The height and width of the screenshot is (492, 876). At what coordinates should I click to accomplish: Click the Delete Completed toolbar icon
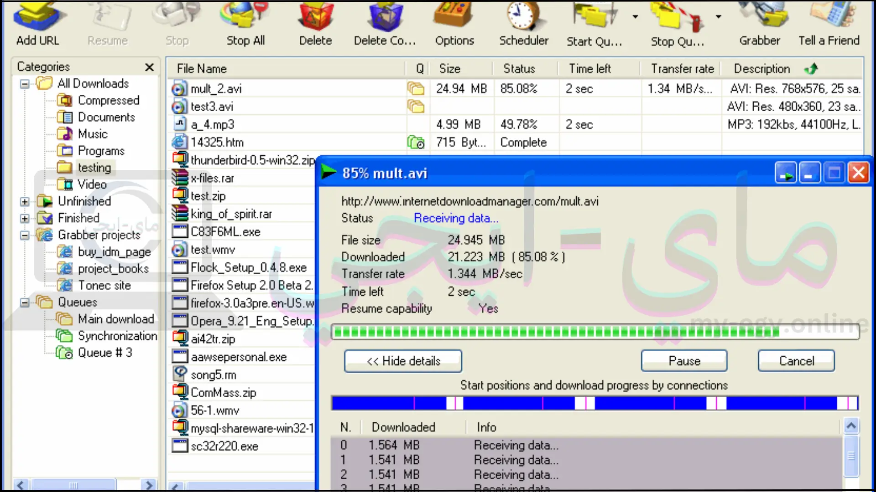[x=385, y=23]
